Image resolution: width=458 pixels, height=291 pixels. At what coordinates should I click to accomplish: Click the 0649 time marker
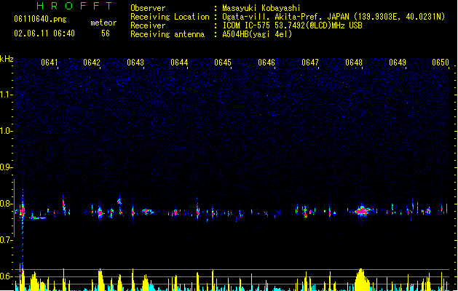[x=398, y=63]
